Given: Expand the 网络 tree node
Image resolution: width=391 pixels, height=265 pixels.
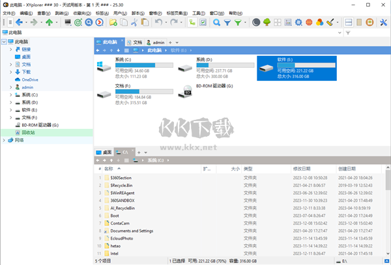Looking at the screenshot, I should click(4, 140).
